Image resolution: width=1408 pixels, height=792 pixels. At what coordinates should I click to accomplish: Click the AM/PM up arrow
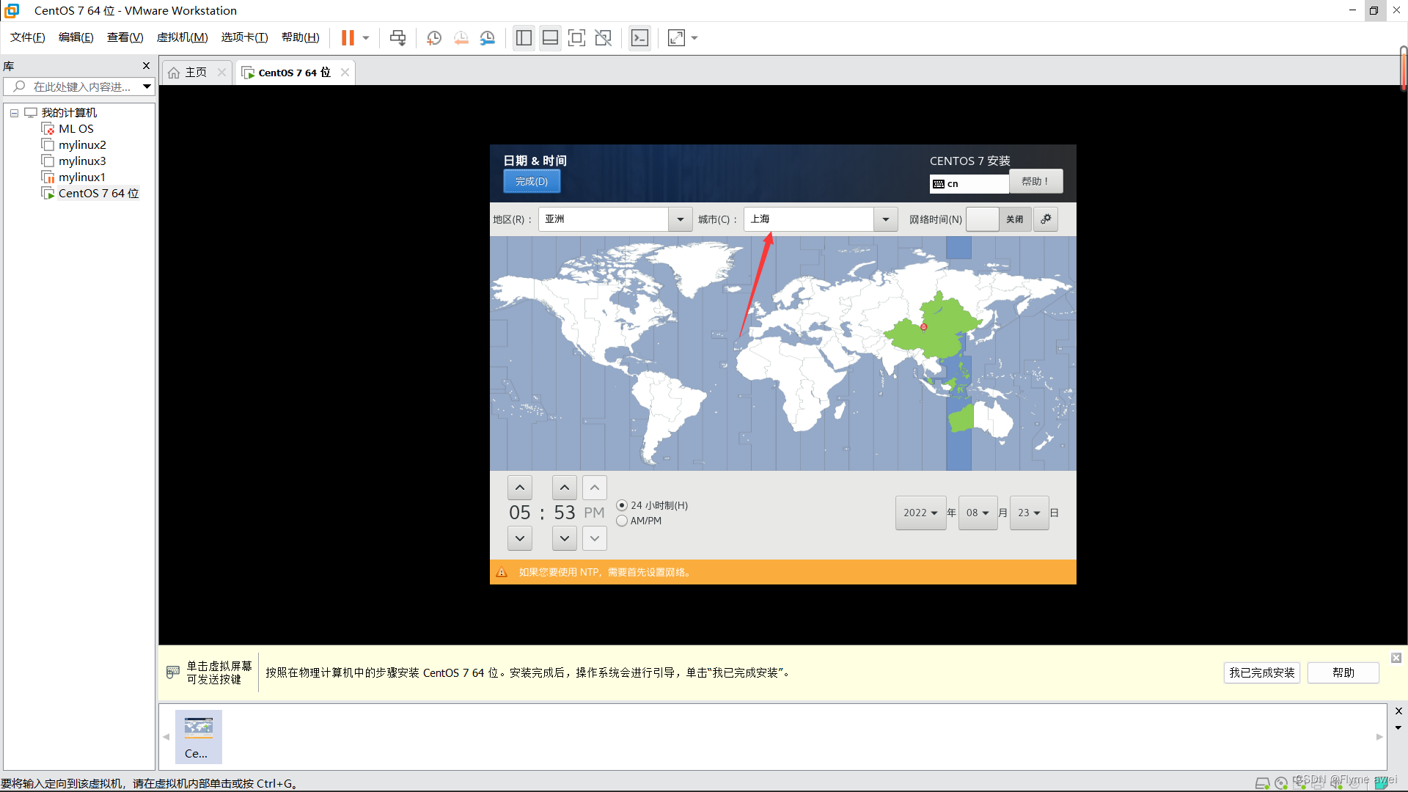coord(595,488)
